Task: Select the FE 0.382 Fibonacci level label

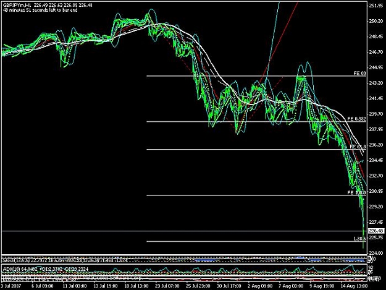Action: 357,119
